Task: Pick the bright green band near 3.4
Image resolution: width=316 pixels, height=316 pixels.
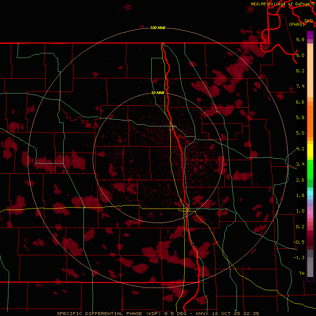Action: (x=310, y=169)
